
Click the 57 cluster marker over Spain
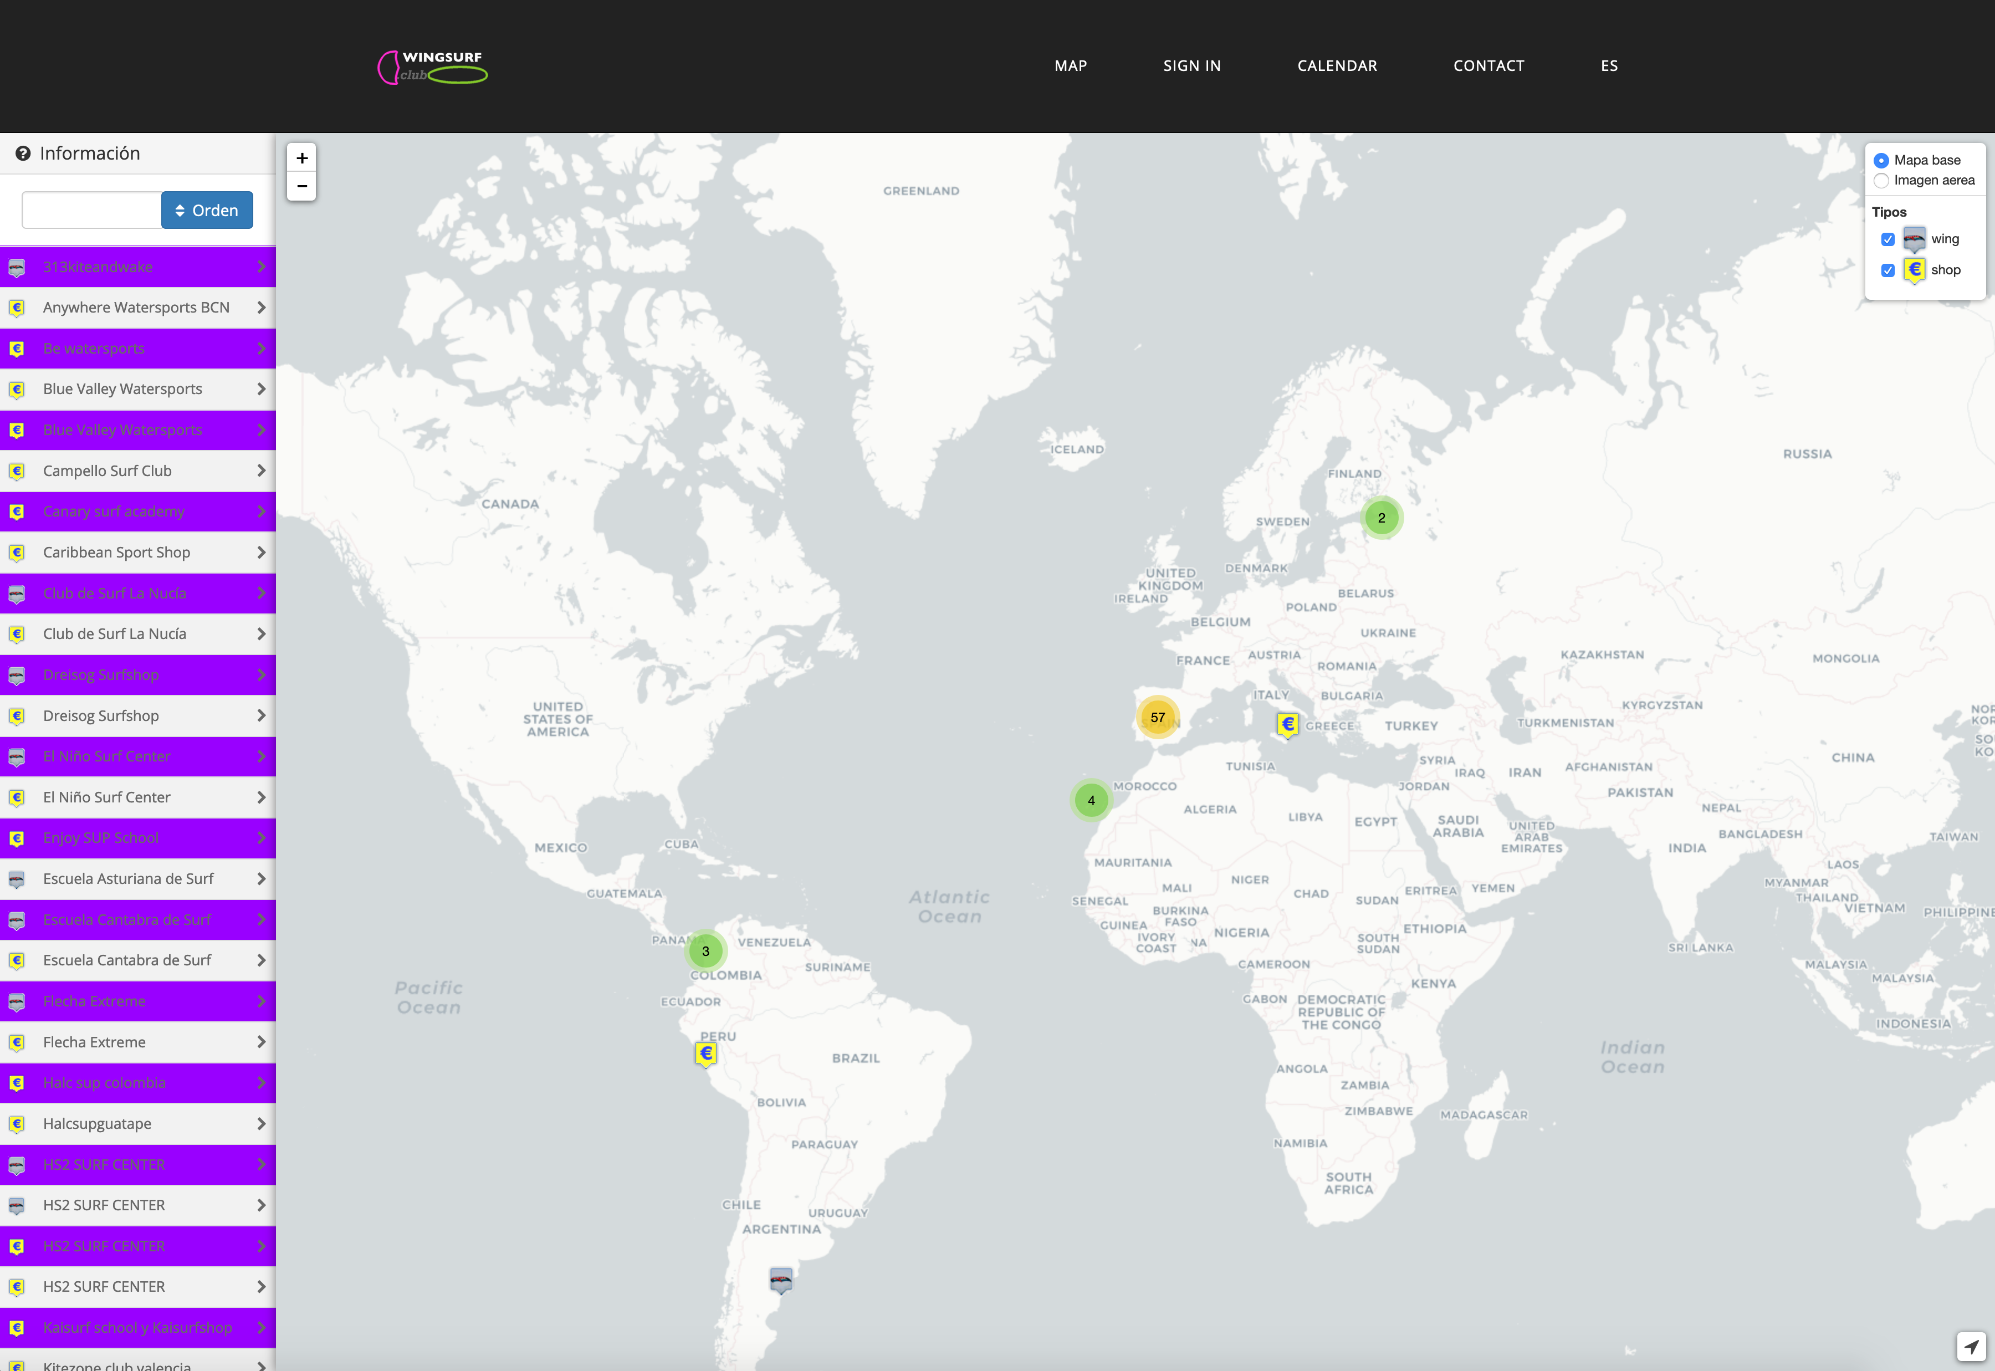click(x=1157, y=717)
